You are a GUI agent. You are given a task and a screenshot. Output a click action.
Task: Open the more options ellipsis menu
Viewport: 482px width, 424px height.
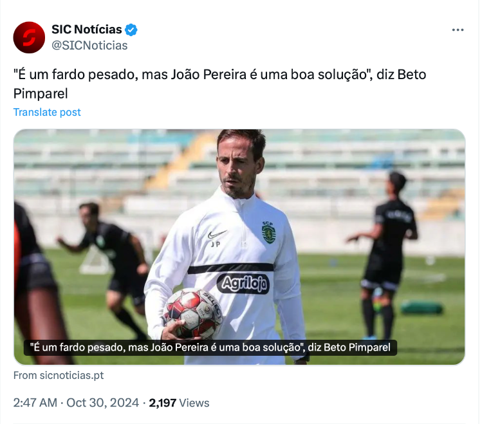pyautogui.click(x=458, y=30)
